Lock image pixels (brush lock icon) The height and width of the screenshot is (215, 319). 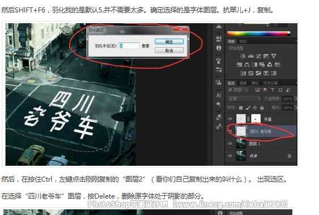[248, 107]
